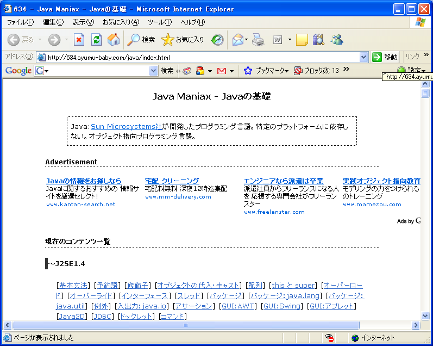The width and height of the screenshot is (433, 346).
Task: Click www.freelanstar.com ad URL
Action: [274, 212]
